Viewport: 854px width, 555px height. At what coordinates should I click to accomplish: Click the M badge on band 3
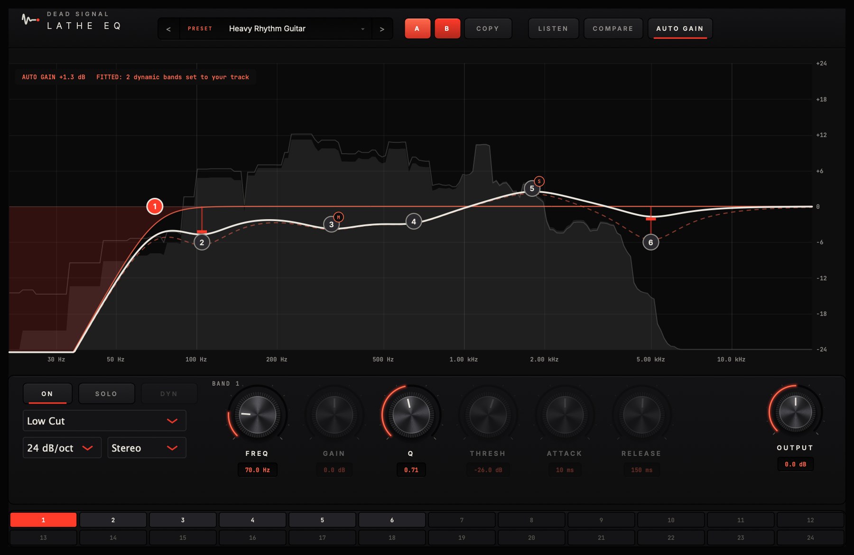pos(338,217)
